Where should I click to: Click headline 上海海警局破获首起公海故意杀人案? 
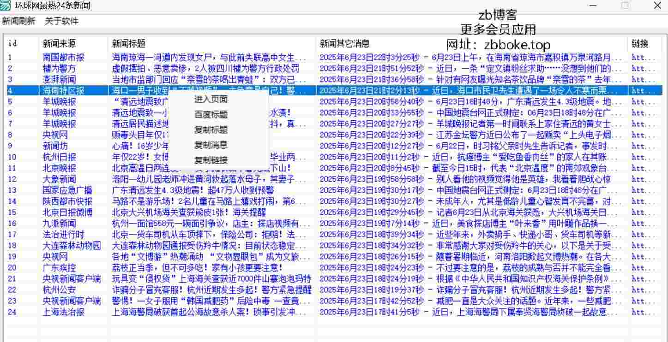209,312
